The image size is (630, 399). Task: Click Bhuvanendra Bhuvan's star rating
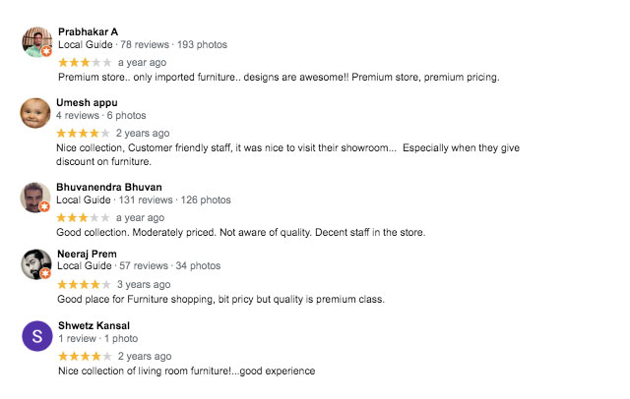(x=83, y=218)
